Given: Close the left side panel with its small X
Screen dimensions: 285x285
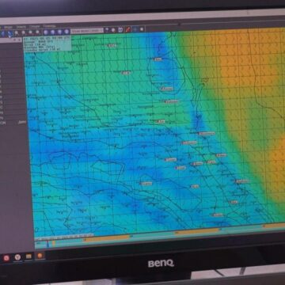Looking at the screenshot, I should click(20, 40).
